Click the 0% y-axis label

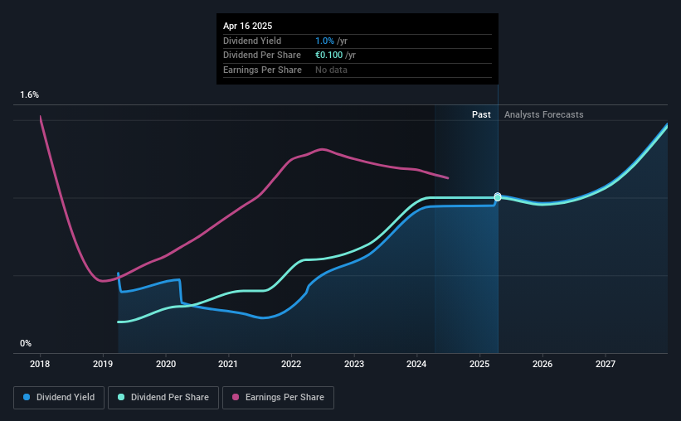(26, 344)
